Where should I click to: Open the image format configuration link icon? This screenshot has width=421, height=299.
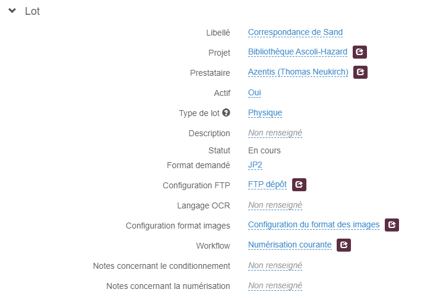[392, 225]
